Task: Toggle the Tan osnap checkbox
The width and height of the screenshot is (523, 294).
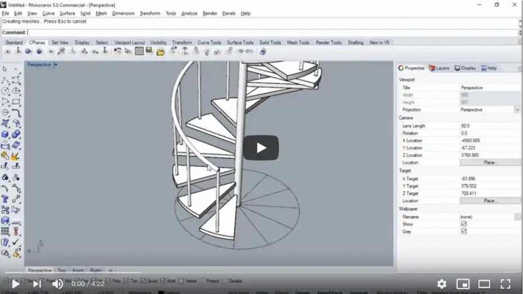Action: pos(126,281)
